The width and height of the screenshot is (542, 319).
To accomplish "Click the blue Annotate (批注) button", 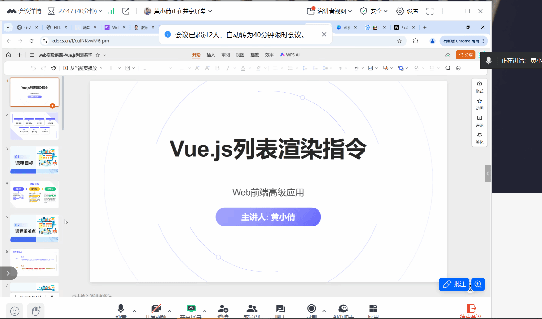I will pos(454,284).
